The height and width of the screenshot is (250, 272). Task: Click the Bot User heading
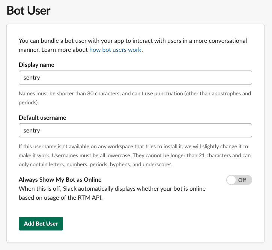click(x=29, y=11)
